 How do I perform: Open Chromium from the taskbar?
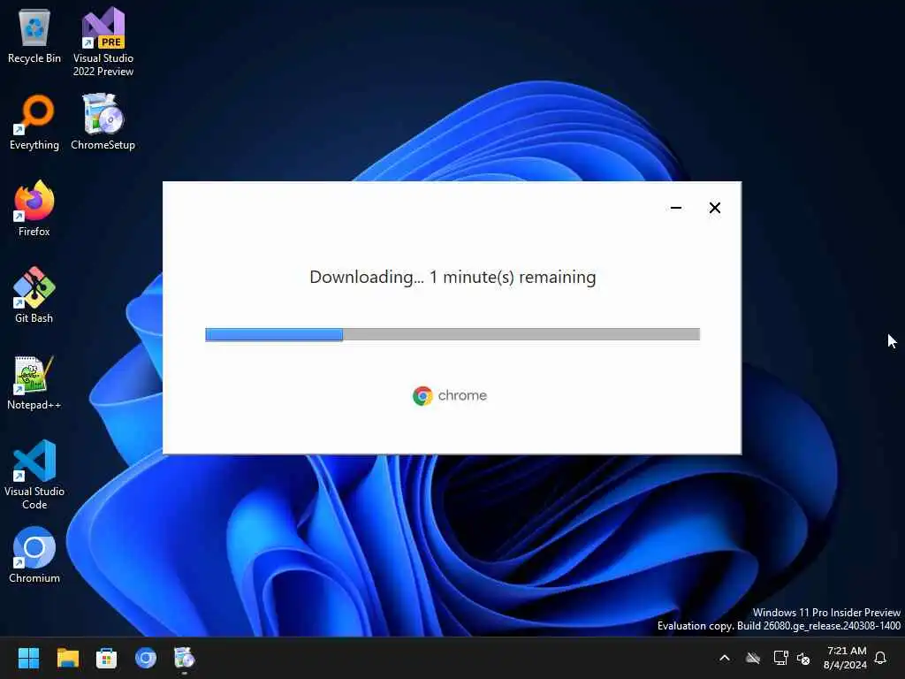146,658
